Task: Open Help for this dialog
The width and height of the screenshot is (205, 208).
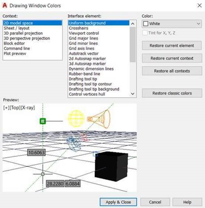Action: [187, 202]
